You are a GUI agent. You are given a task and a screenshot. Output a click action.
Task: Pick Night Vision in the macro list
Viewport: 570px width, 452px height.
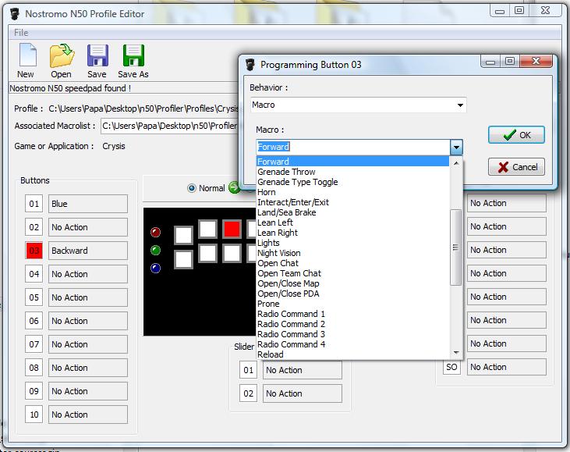point(279,253)
